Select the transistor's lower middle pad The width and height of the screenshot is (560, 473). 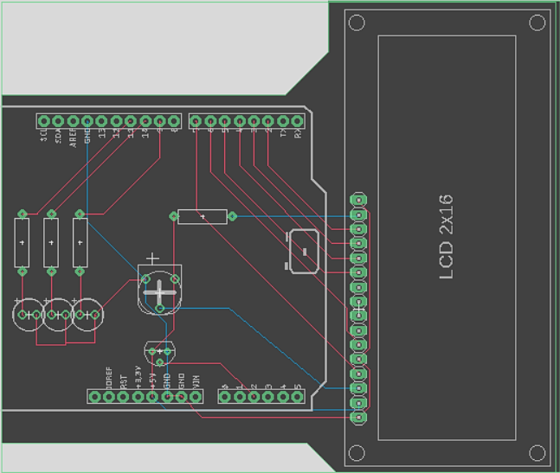(159, 362)
